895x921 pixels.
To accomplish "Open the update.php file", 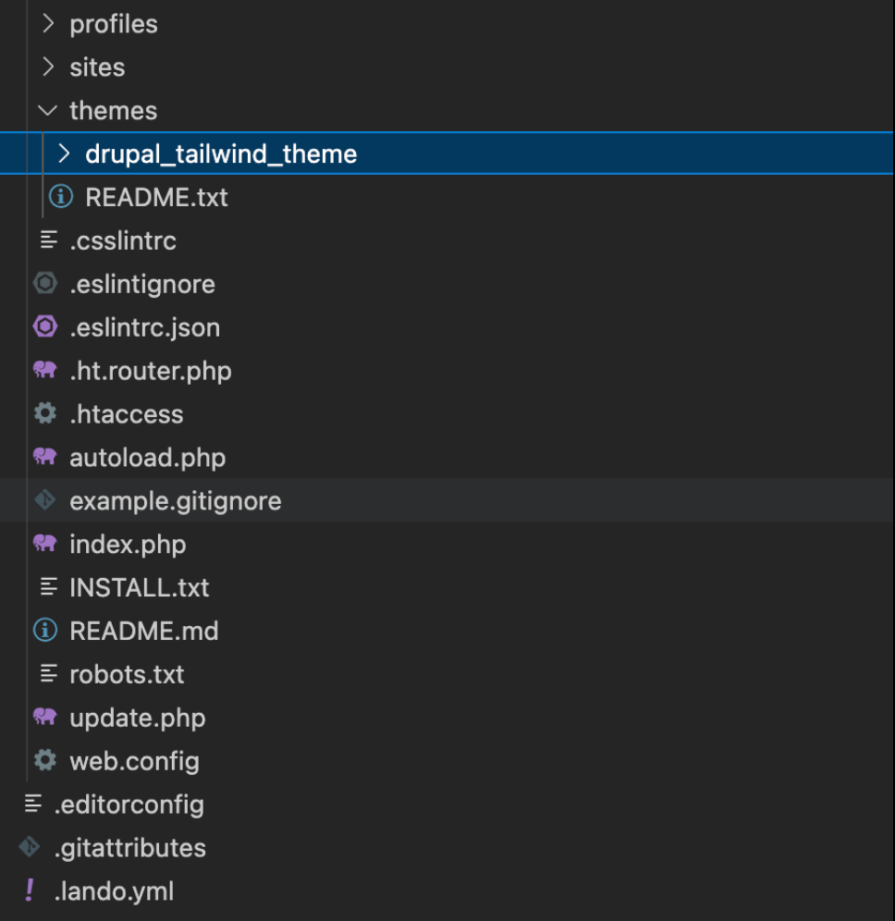I will point(138,718).
